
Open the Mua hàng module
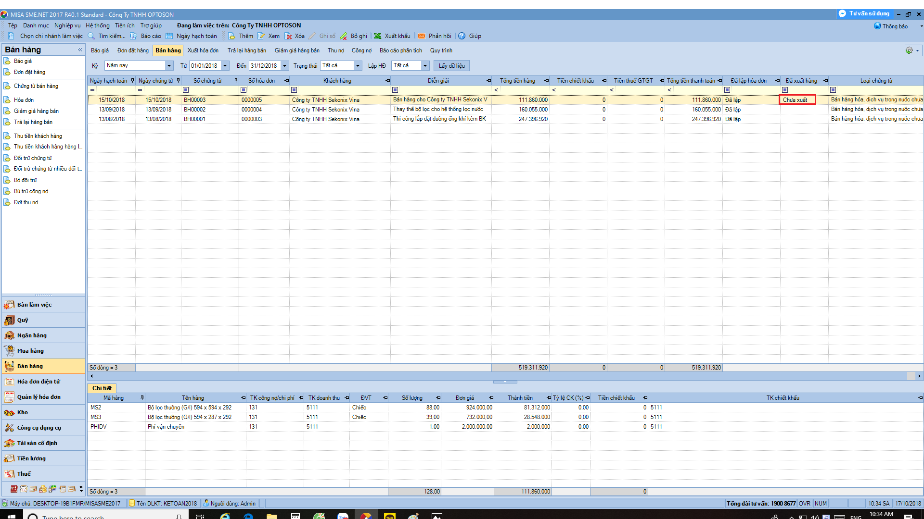43,351
